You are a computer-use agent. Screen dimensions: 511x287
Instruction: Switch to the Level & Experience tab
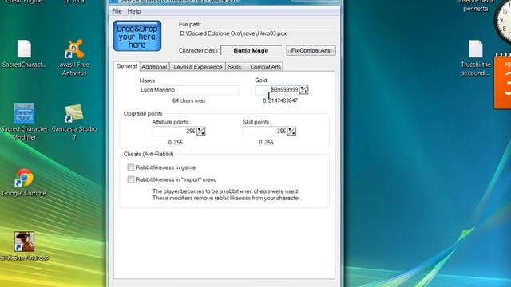[197, 67]
